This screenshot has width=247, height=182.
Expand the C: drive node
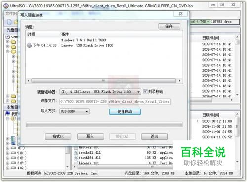pyautogui.click(x=8, y=148)
